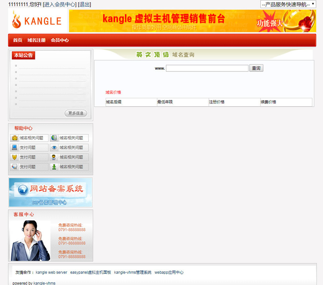This screenshot has height=285, width=323.
Task: Open the 首页 menu item
Action: (18, 40)
